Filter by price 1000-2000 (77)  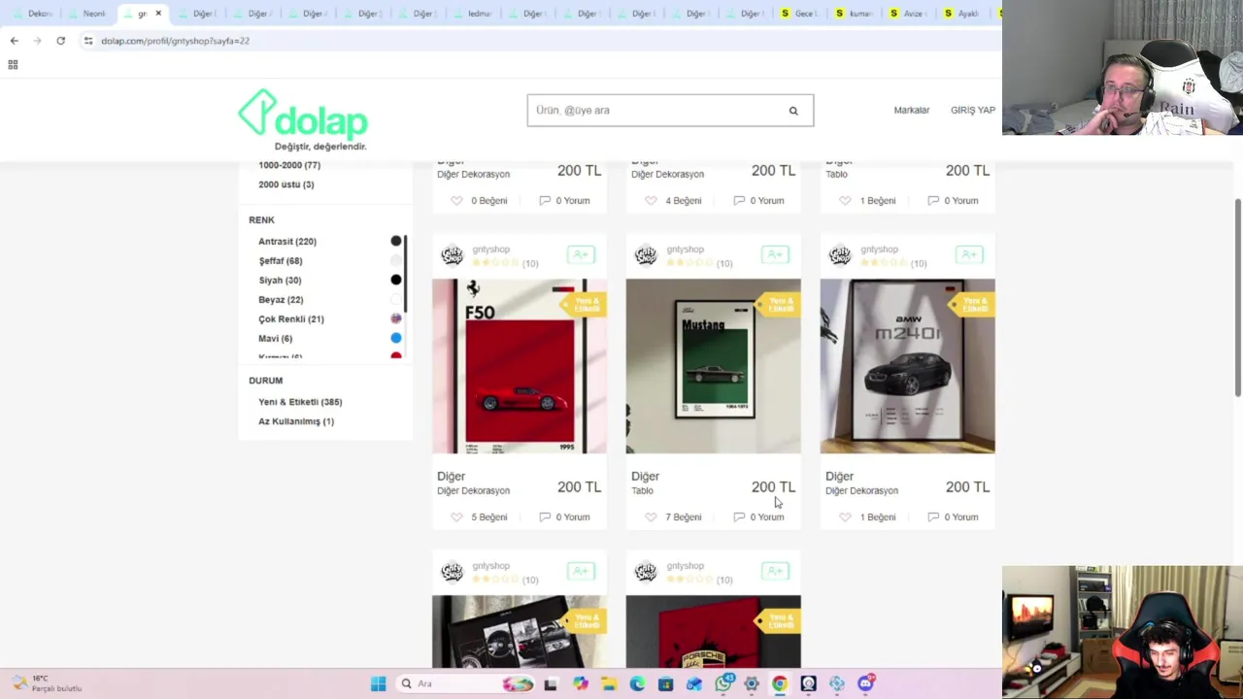tap(289, 165)
